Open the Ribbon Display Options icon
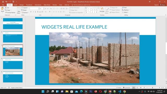The height and width of the screenshot is (94, 167). 150,2
